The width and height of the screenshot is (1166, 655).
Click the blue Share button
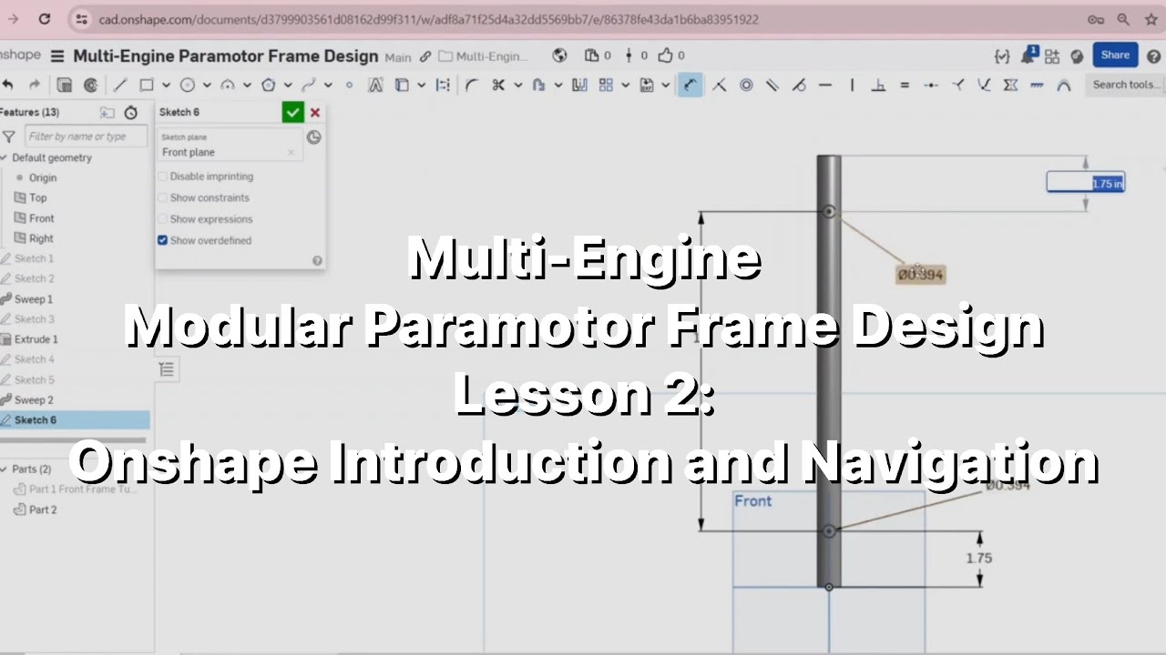1115,55
